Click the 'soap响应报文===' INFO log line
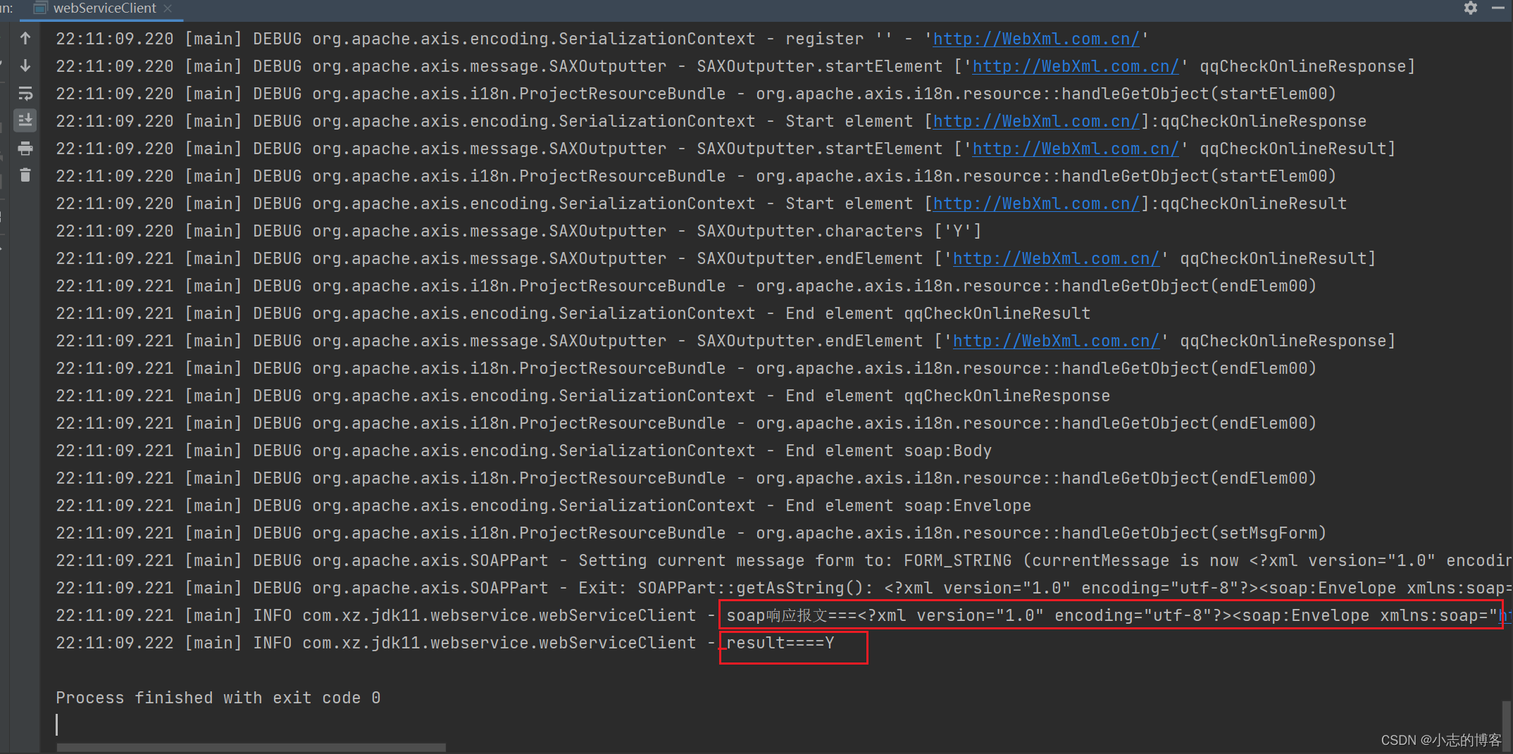The width and height of the screenshot is (1513, 754). (x=783, y=615)
